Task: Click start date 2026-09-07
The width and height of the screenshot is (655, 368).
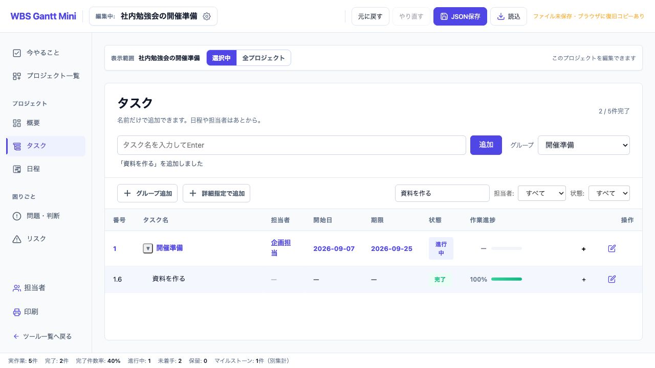Action: [334, 249]
